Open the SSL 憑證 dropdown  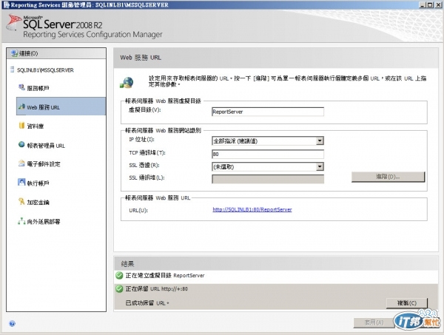(x=320, y=166)
